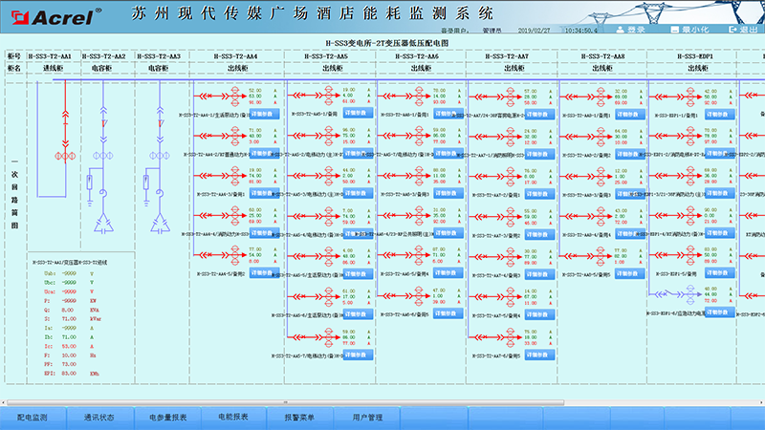Select the feeder transformer symbol of AA7-6/备用5

[511, 337]
